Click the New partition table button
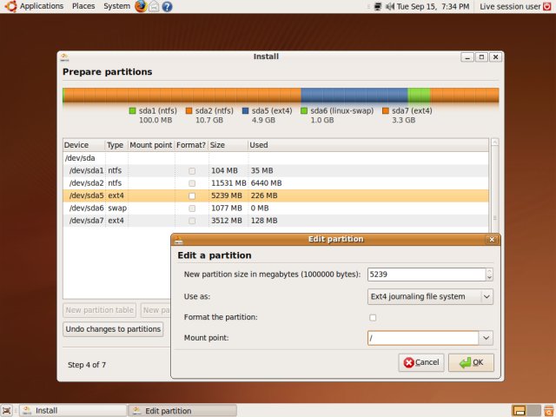556x417 pixels. coord(99,310)
